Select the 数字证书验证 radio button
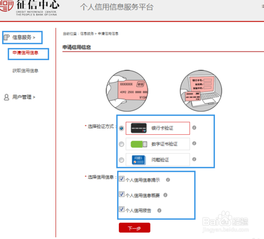This screenshot has height=239, width=264. (121, 144)
